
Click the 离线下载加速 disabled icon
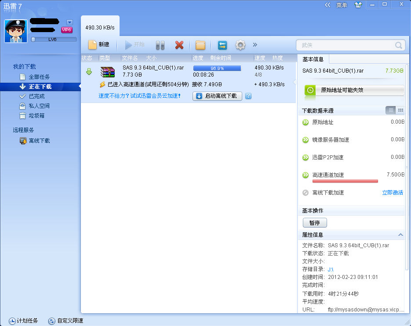pyautogui.click(x=306, y=193)
